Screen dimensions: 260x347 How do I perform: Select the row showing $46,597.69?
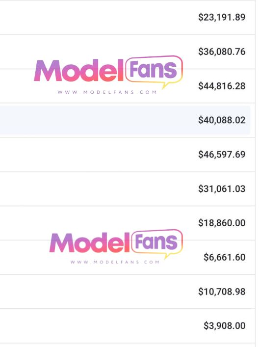[128, 155]
